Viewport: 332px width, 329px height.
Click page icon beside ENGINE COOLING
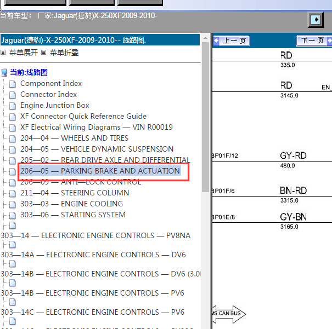click(x=13, y=205)
